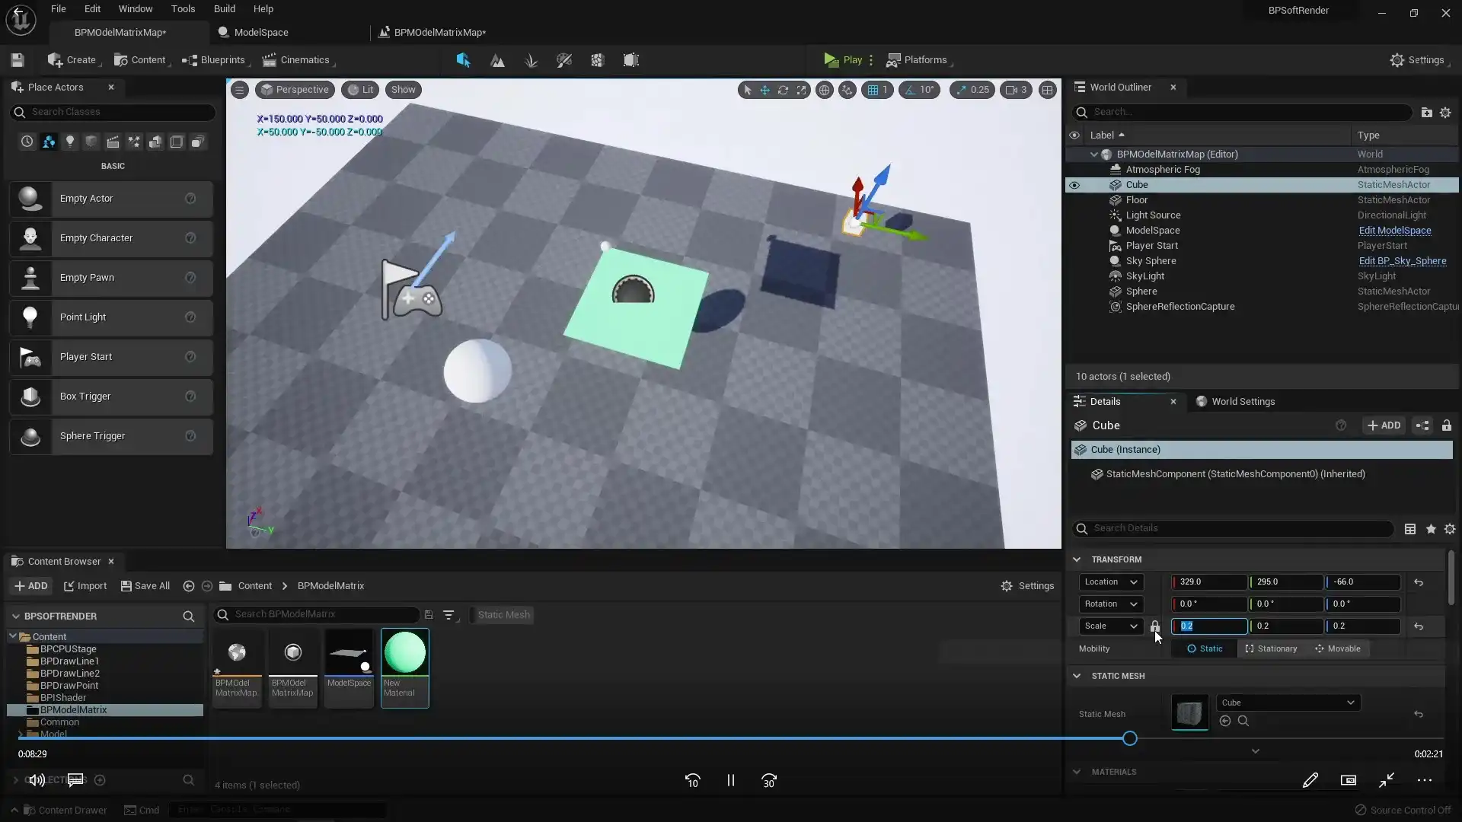
Task: Click the Edit ModelSpace link
Action: click(x=1394, y=231)
